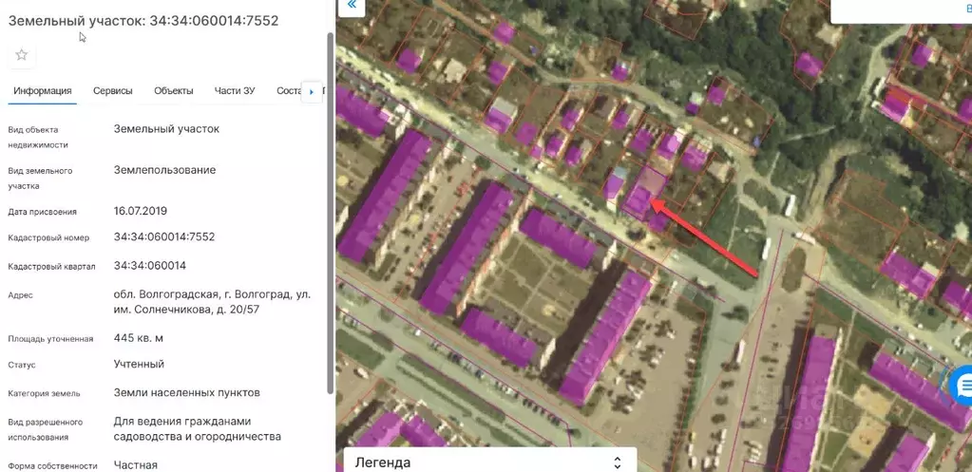Open the Части ЗУ tab
The height and width of the screenshot is (472, 972).
235,91
